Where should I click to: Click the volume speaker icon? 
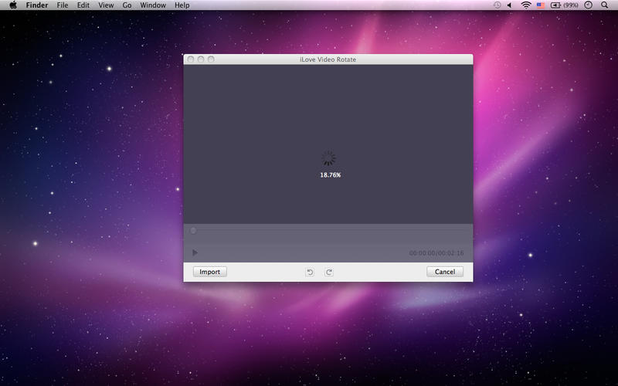510,5
